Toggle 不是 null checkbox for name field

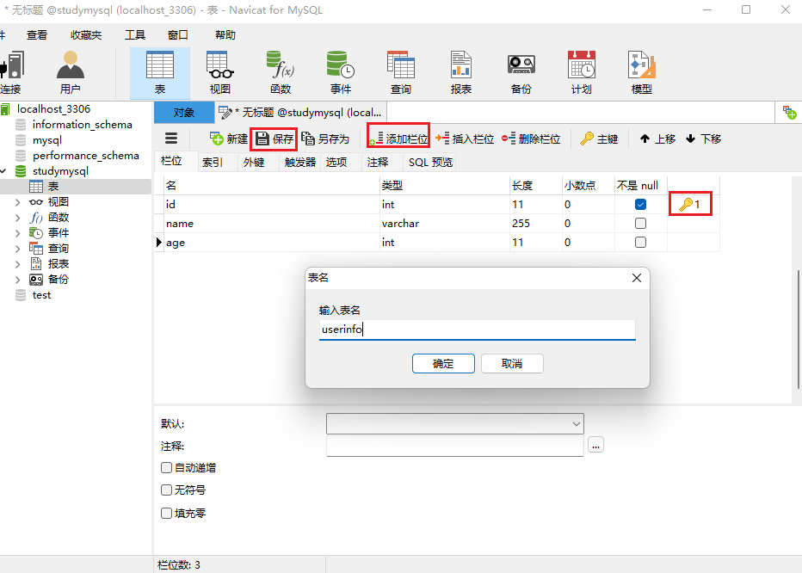640,223
